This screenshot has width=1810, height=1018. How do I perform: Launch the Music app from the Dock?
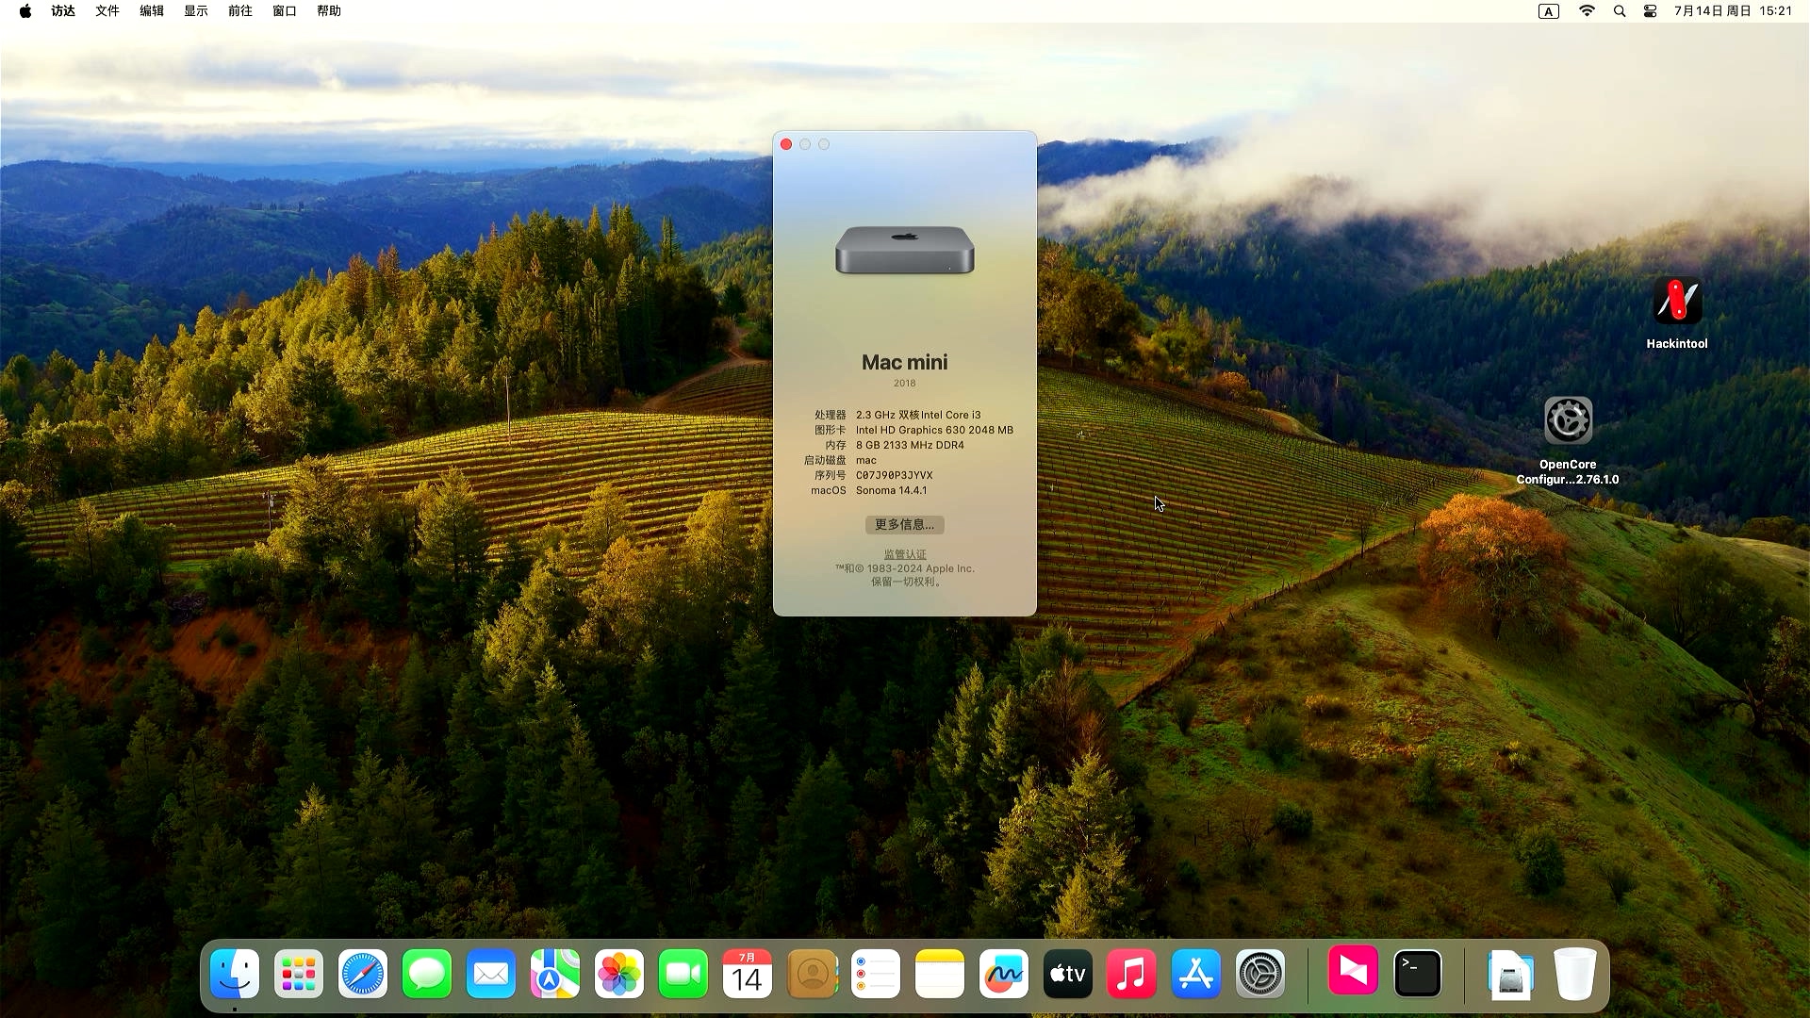pos(1132,974)
